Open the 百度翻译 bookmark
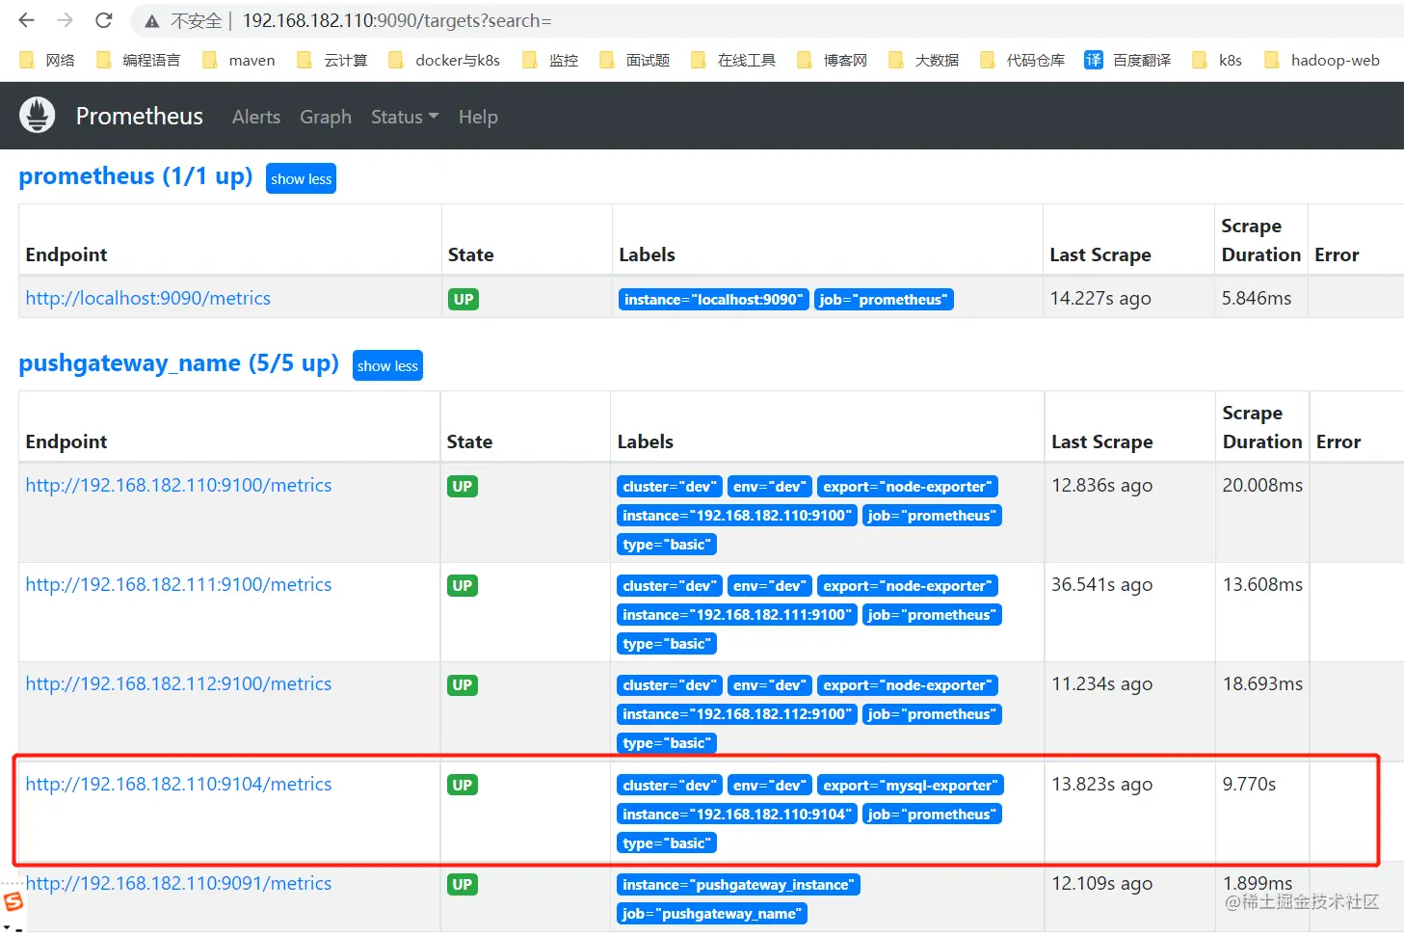 pos(1127,60)
